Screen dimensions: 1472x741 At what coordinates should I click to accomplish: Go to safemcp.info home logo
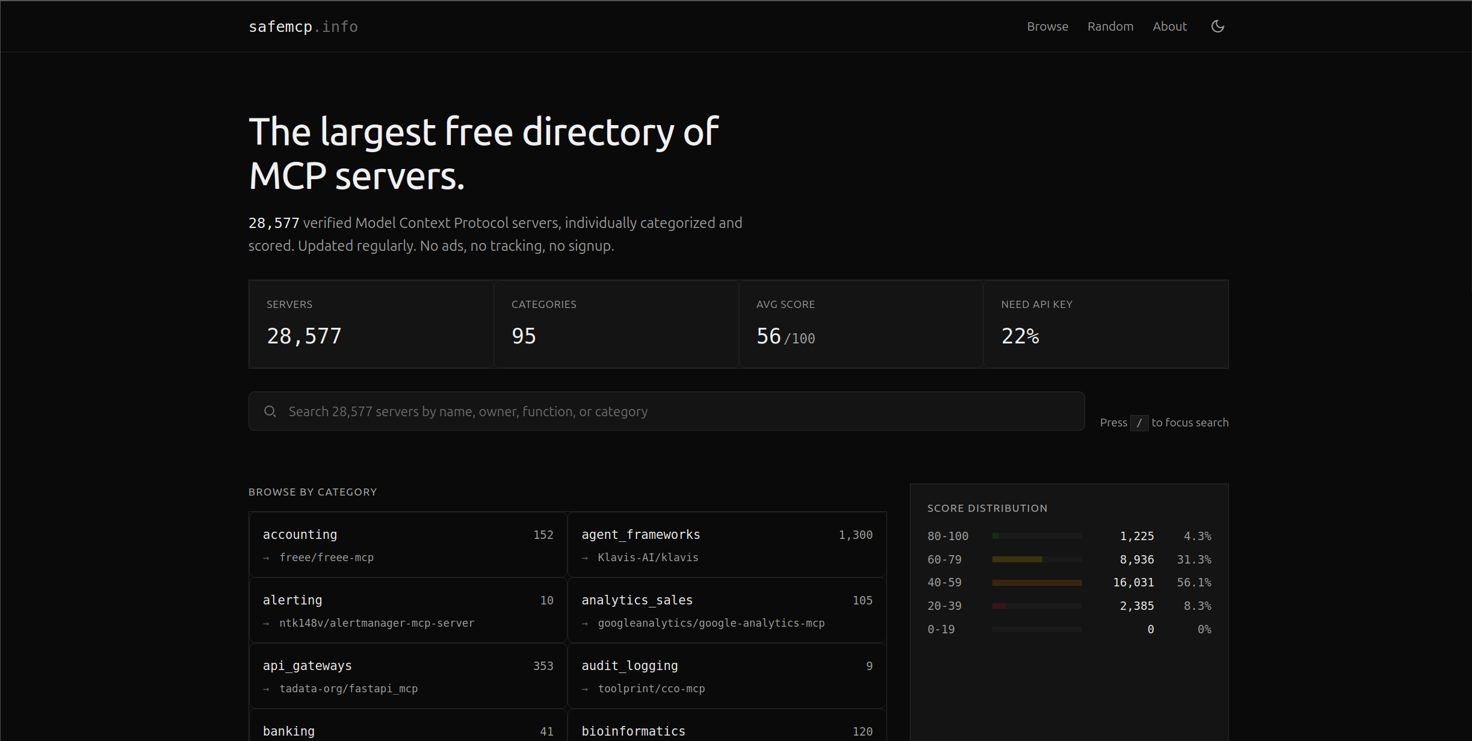point(303,27)
